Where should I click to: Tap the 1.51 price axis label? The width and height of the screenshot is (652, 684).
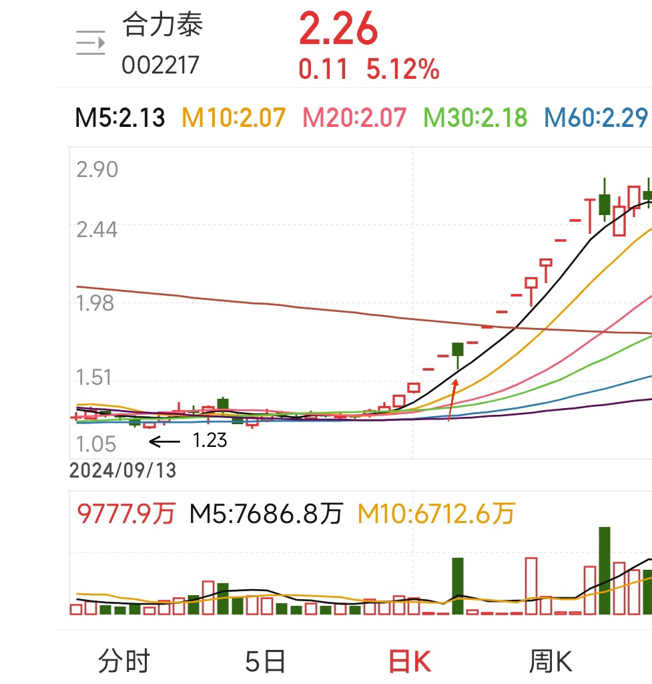click(x=93, y=377)
